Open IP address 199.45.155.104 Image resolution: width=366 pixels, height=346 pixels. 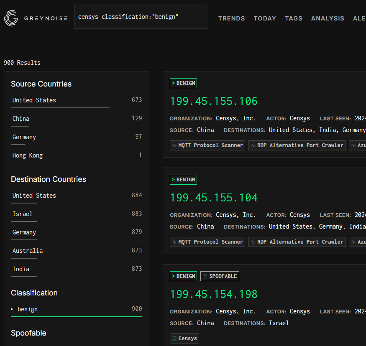click(x=214, y=198)
